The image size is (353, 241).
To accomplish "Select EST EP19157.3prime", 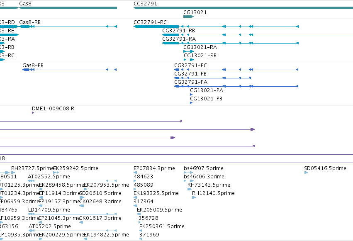I will [x=41, y=206].
